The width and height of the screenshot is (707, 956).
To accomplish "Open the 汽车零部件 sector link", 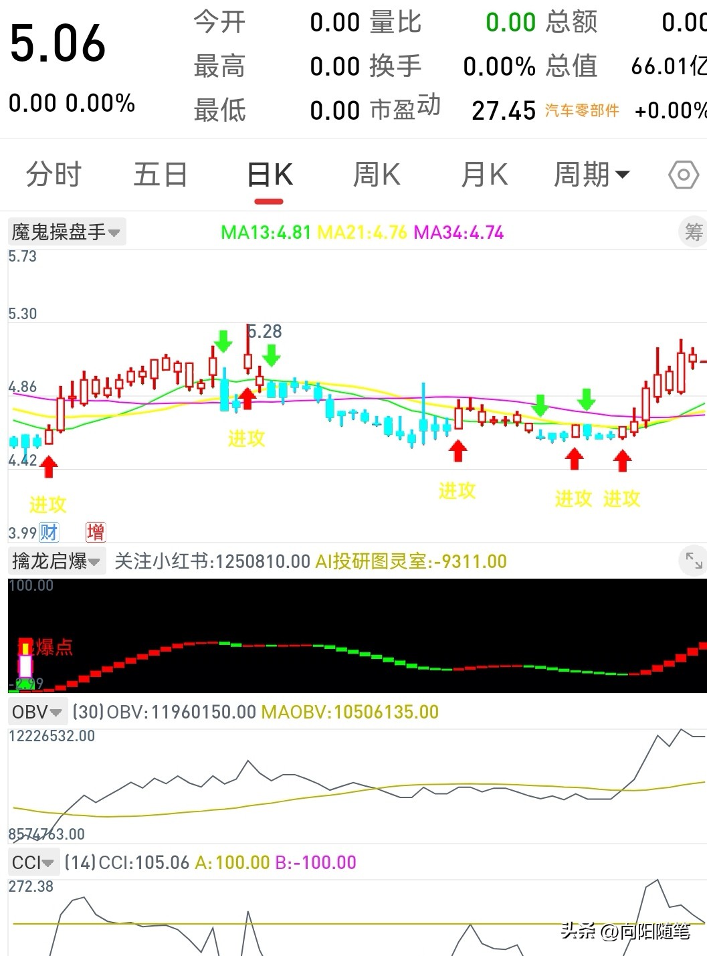I will (x=581, y=110).
